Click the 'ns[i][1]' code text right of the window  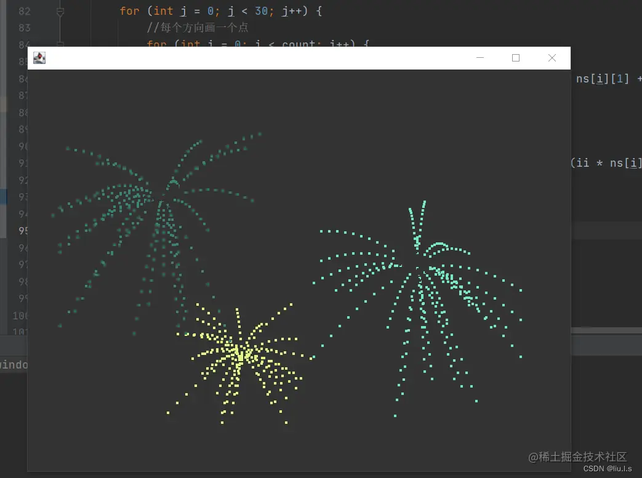click(x=602, y=79)
